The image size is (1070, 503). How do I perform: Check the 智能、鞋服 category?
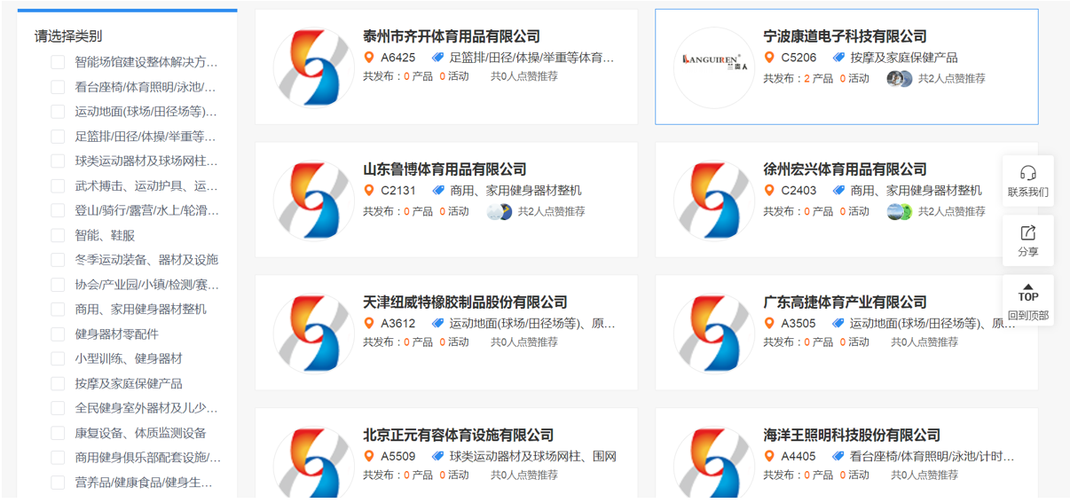pos(58,235)
